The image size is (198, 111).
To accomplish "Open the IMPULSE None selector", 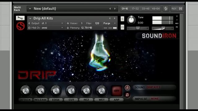I will point(154,99).
